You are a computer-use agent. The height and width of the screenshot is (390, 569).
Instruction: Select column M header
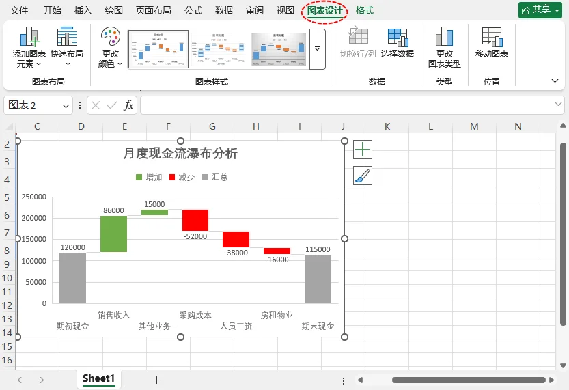point(474,126)
